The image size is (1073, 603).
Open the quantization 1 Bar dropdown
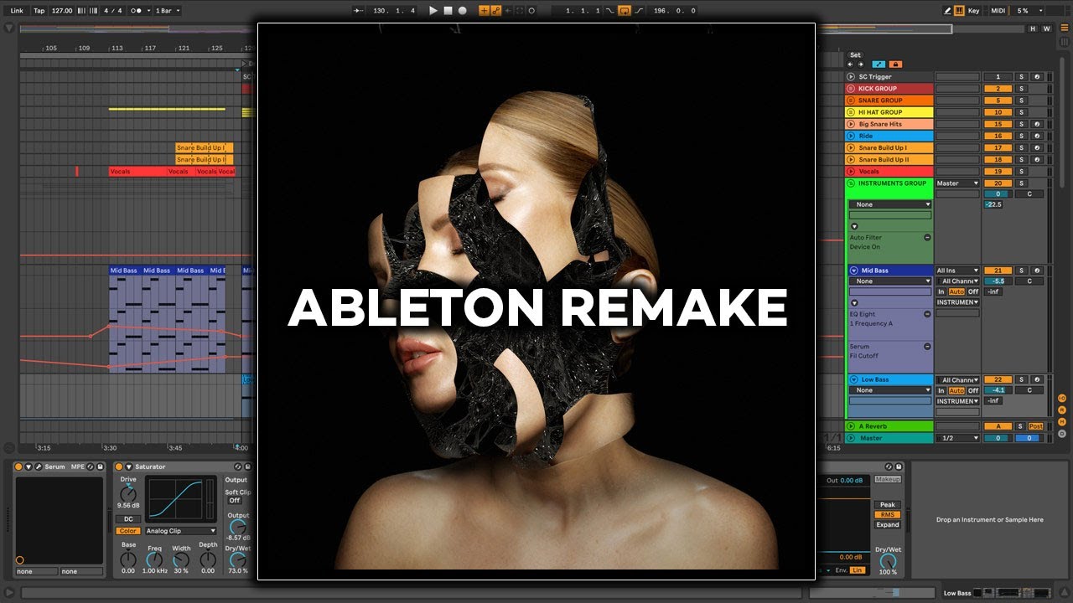click(x=168, y=11)
